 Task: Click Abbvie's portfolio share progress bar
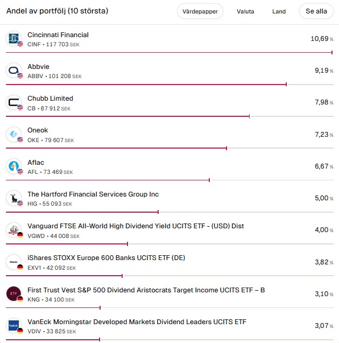[146, 84]
